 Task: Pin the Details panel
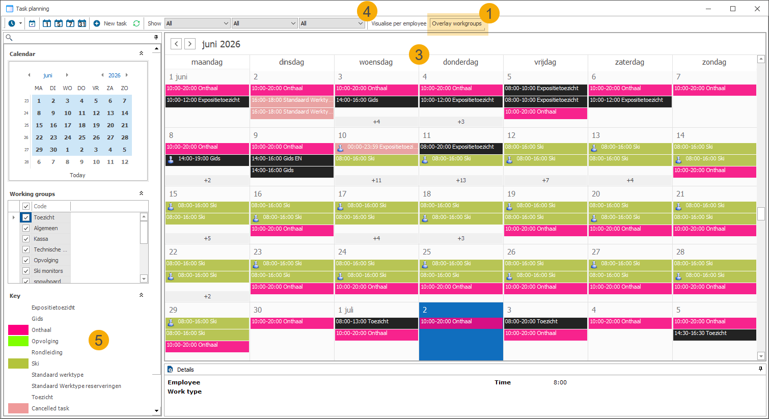(x=761, y=369)
